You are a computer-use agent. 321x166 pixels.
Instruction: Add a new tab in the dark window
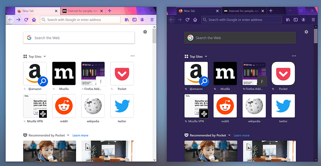tap(271, 11)
